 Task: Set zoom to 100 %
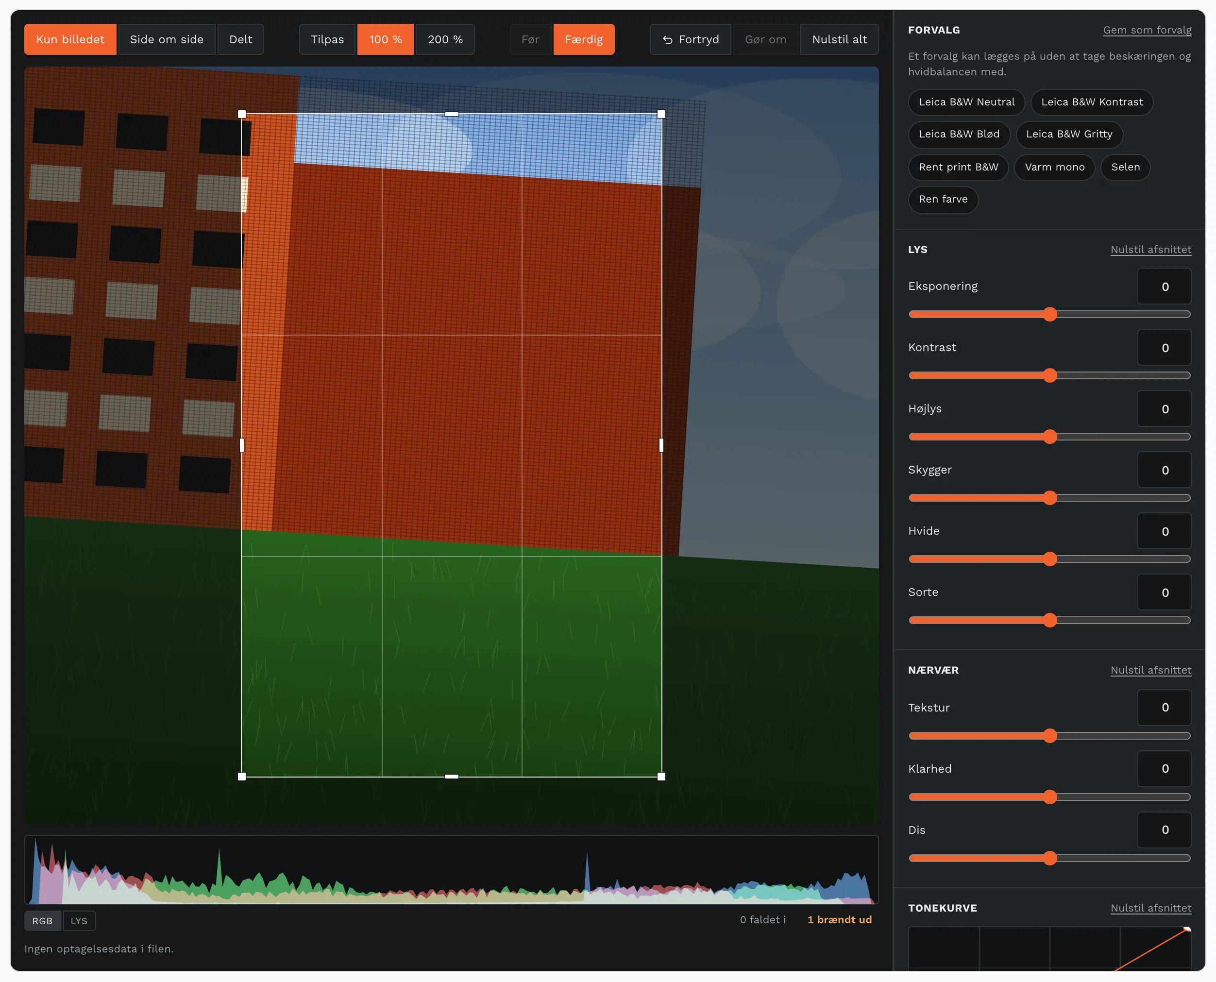click(x=385, y=40)
